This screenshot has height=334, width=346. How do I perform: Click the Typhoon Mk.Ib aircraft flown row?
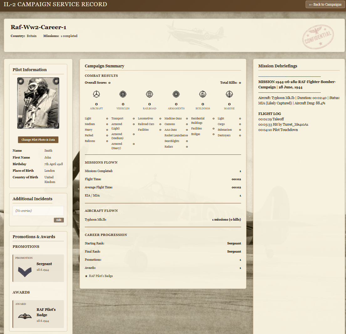click(x=163, y=220)
